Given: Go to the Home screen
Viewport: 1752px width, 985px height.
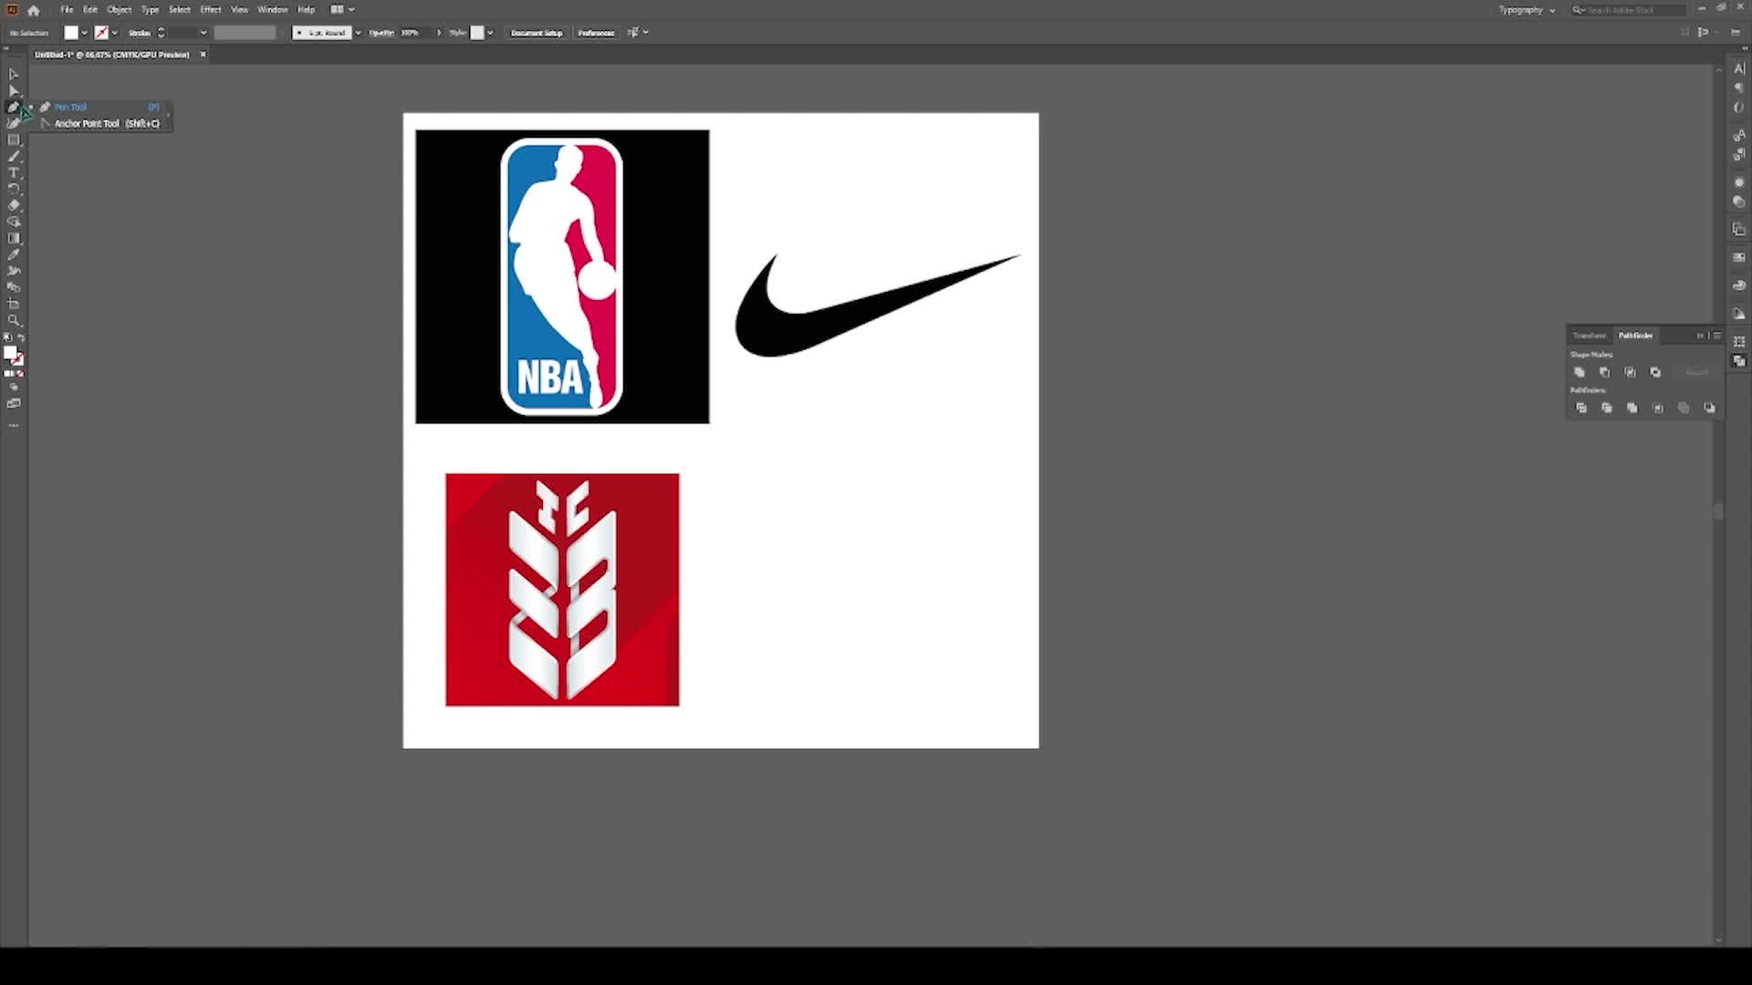Looking at the screenshot, I should (x=34, y=10).
